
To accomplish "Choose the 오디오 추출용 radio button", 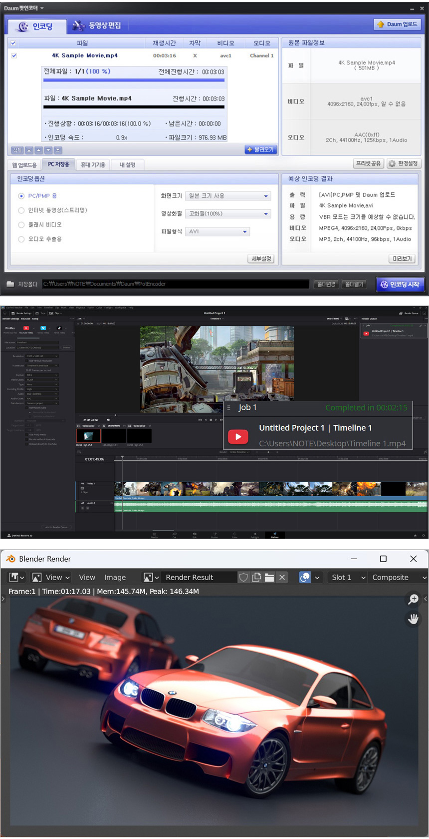I will pos(21,239).
